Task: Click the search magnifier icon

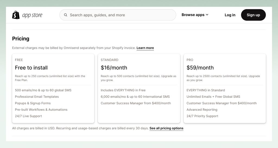Action: click(65, 15)
